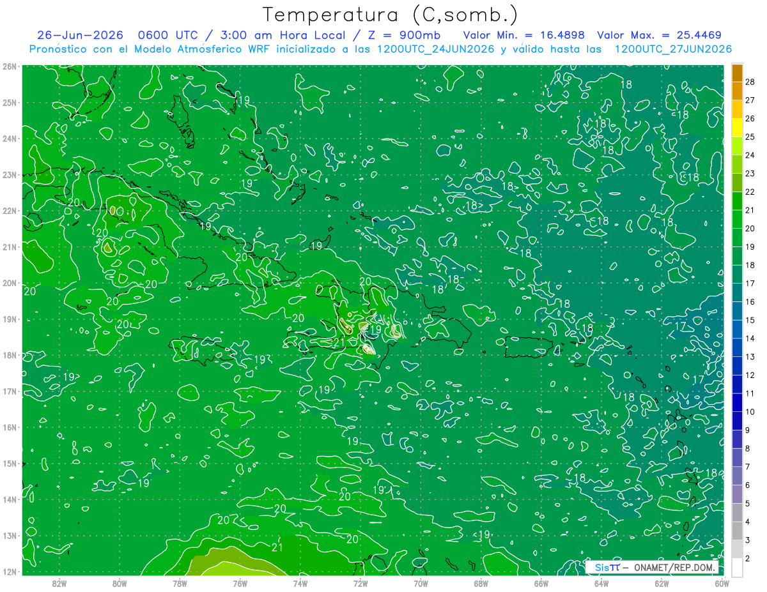Click the legend band between 18 and 19
Image resolution: width=767 pixels, height=592 pixels.
(x=737, y=256)
